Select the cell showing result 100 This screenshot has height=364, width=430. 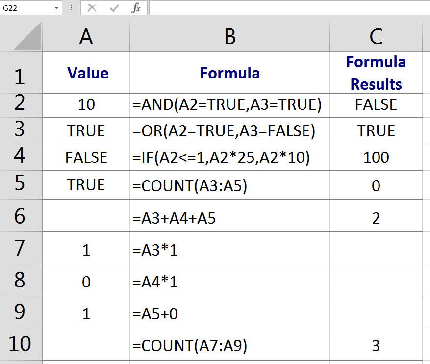coord(376,157)
